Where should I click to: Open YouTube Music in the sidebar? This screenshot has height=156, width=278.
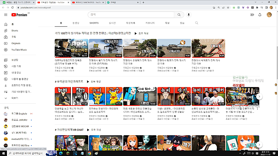point(19,49)
